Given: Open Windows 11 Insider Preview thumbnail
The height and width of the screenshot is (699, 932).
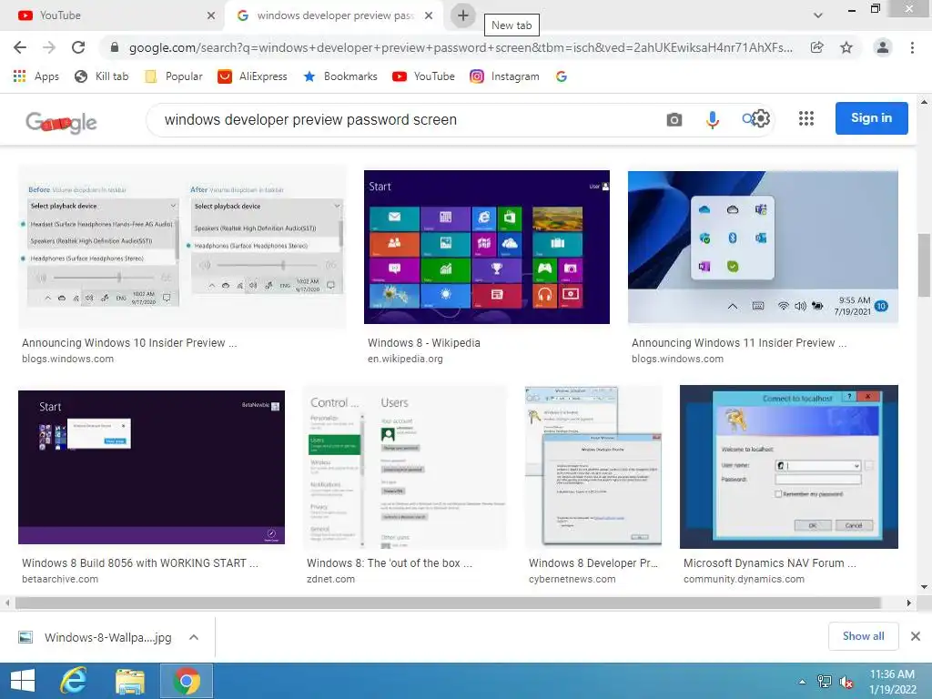Looking at the screenshot, I should (x=764, y=248).
